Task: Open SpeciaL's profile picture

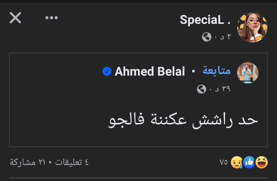Action: [x=252, y=27]
